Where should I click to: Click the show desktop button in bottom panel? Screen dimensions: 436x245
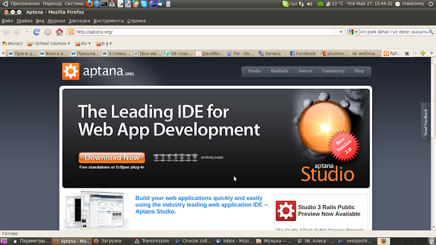[x=4, y=241]
